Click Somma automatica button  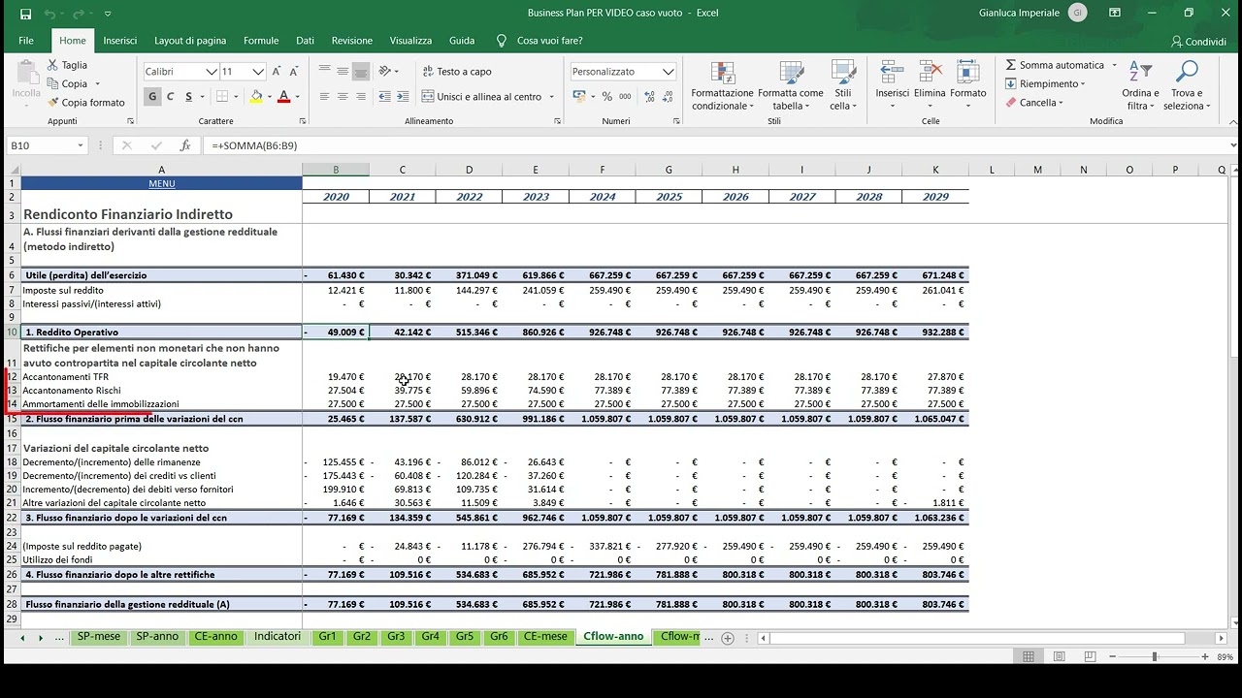click(x=1055, y=65)
